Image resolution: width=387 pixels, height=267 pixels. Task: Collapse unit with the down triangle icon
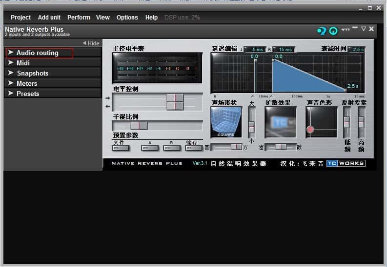(363, 29)
